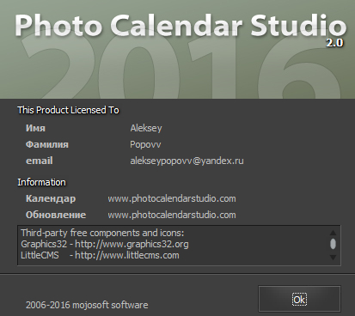The height and width of the screenshot is (316, 355).
Task: Click the 'Third-party free components and icons' line
Action: (102, 233)
